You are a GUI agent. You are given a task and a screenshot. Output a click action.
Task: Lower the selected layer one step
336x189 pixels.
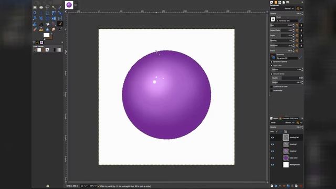(284, 186)
